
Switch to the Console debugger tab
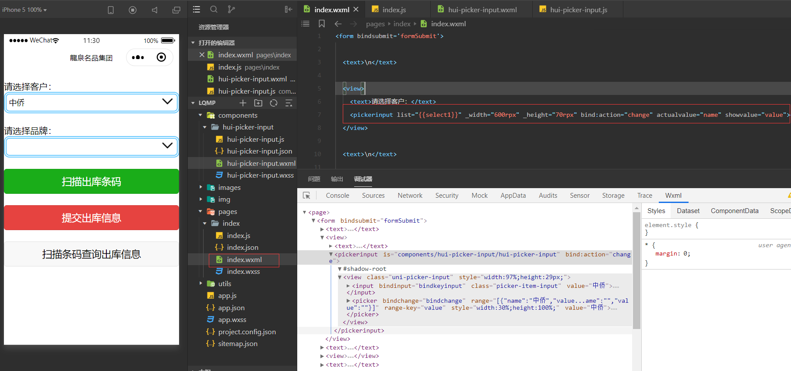(x=337, y=196)
